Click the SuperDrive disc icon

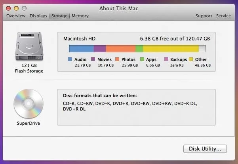click(x=29, y=104)
